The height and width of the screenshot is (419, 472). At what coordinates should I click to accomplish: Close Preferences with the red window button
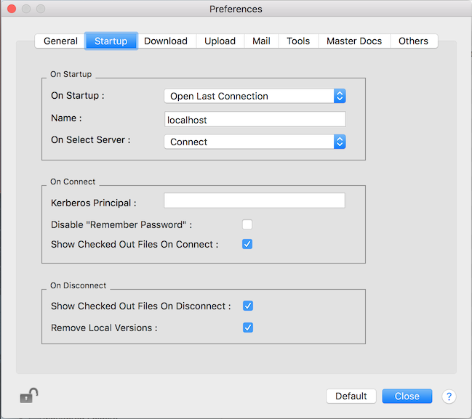(x=12, y=9)
